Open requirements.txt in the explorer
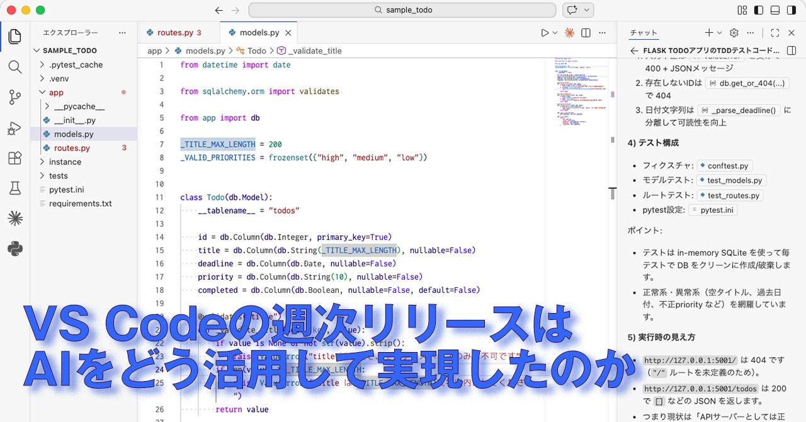This screenshot has width=806, height=422. (x=80, y=203)
